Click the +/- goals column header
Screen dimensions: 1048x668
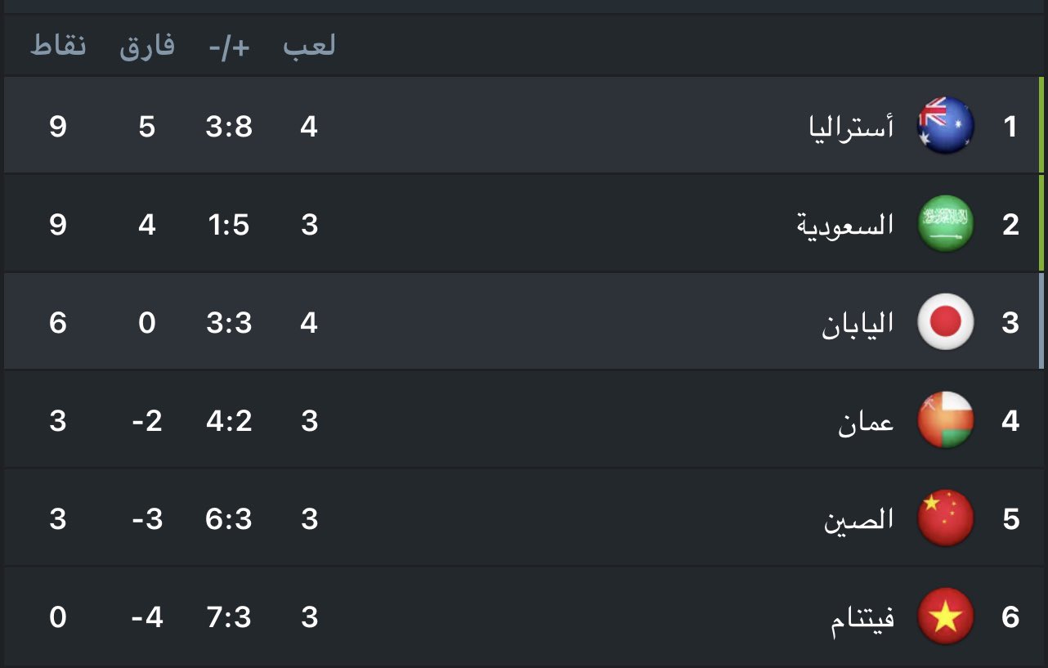tap(229, 47)
